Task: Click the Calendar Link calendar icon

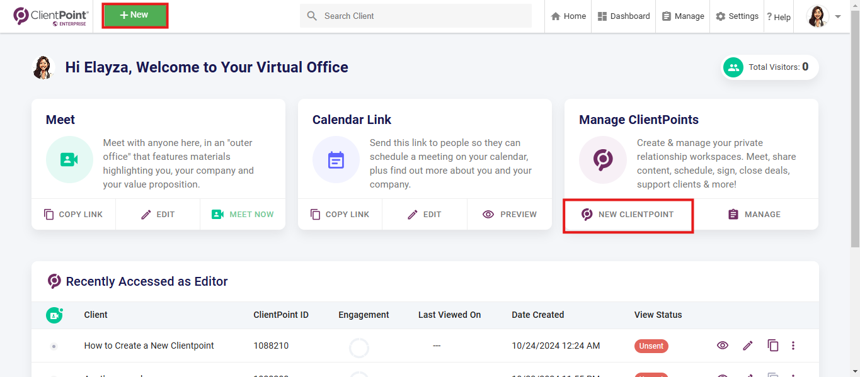Action: point(336,160)
